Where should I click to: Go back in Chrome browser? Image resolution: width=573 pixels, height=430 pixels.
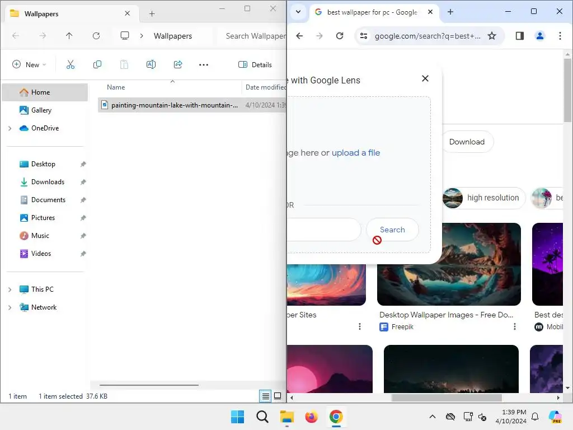pyautogui.click(x=299, y=35)
